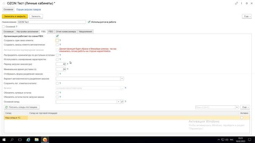Click the help question mark for Основной склад
The height and width of the screenshot is (143, 255).
[126, 102]
